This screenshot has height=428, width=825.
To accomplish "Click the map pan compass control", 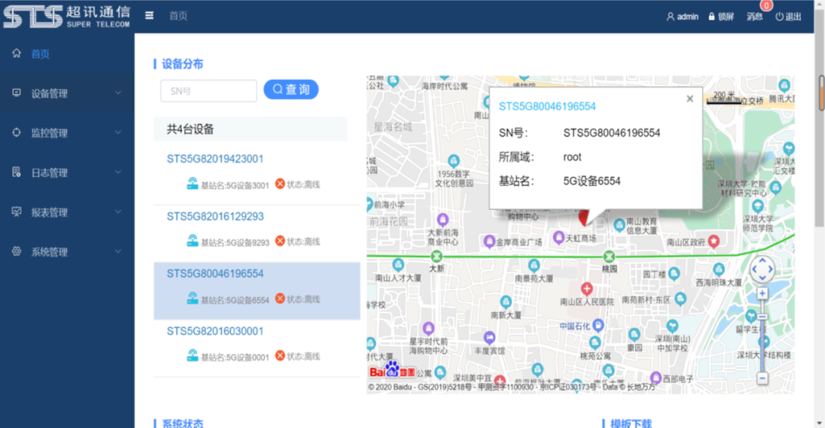I will [762, 269].
